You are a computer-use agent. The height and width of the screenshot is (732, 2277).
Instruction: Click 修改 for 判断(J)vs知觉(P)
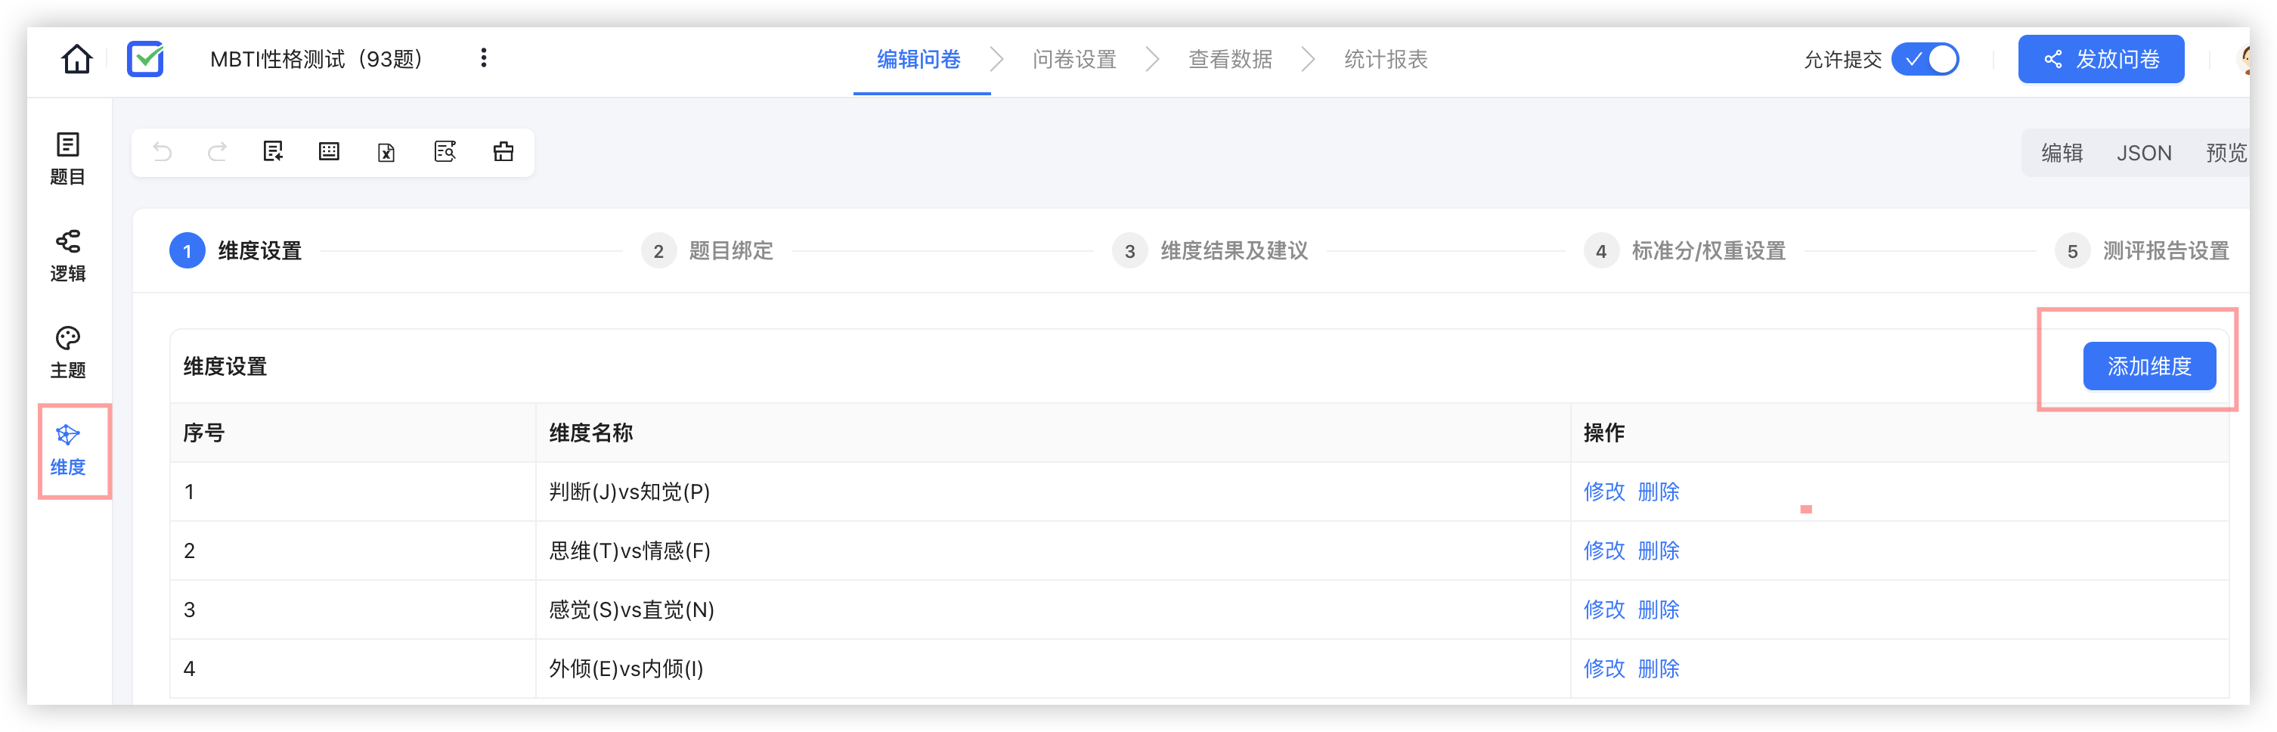pos(1603,492)
